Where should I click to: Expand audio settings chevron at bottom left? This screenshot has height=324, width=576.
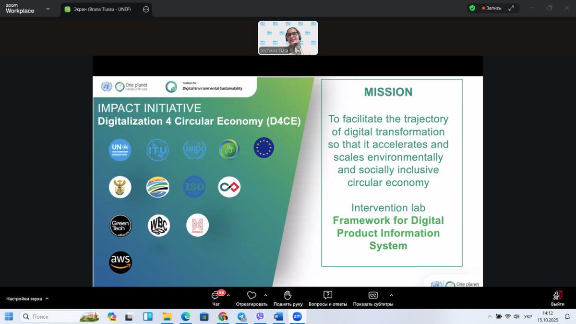pos(47,299)
